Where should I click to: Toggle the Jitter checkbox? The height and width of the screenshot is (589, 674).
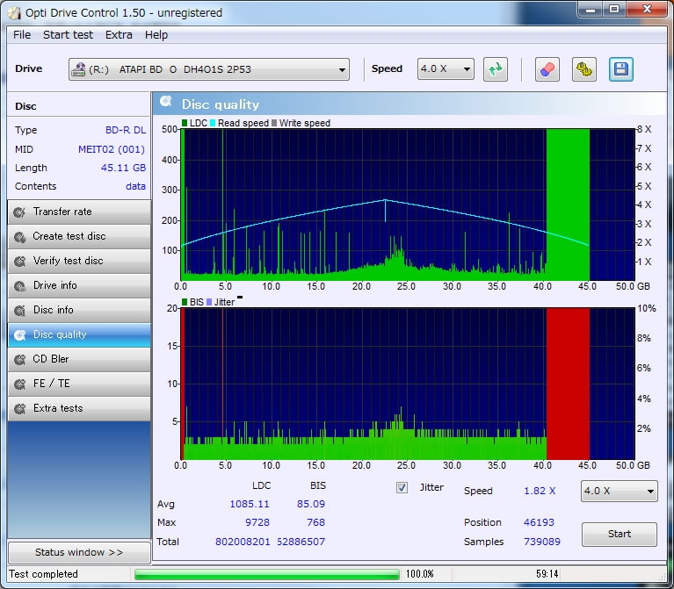coord(402,488)
